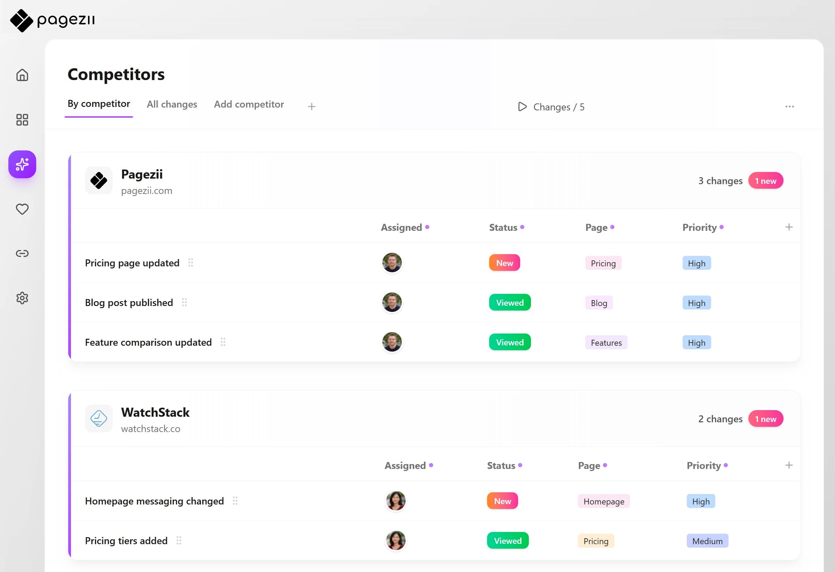Viewport: 835px width, 572px height.
Task: Open the ellipsis menu at the top right
Action: [x=790, y=106]
